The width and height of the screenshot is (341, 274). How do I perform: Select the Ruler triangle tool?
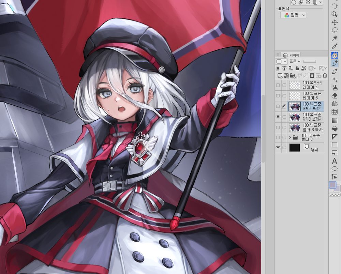335,137
